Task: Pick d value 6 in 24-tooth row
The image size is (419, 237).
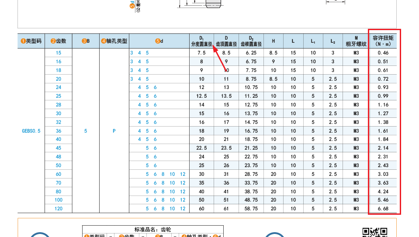Action: [x=155, y=87]
